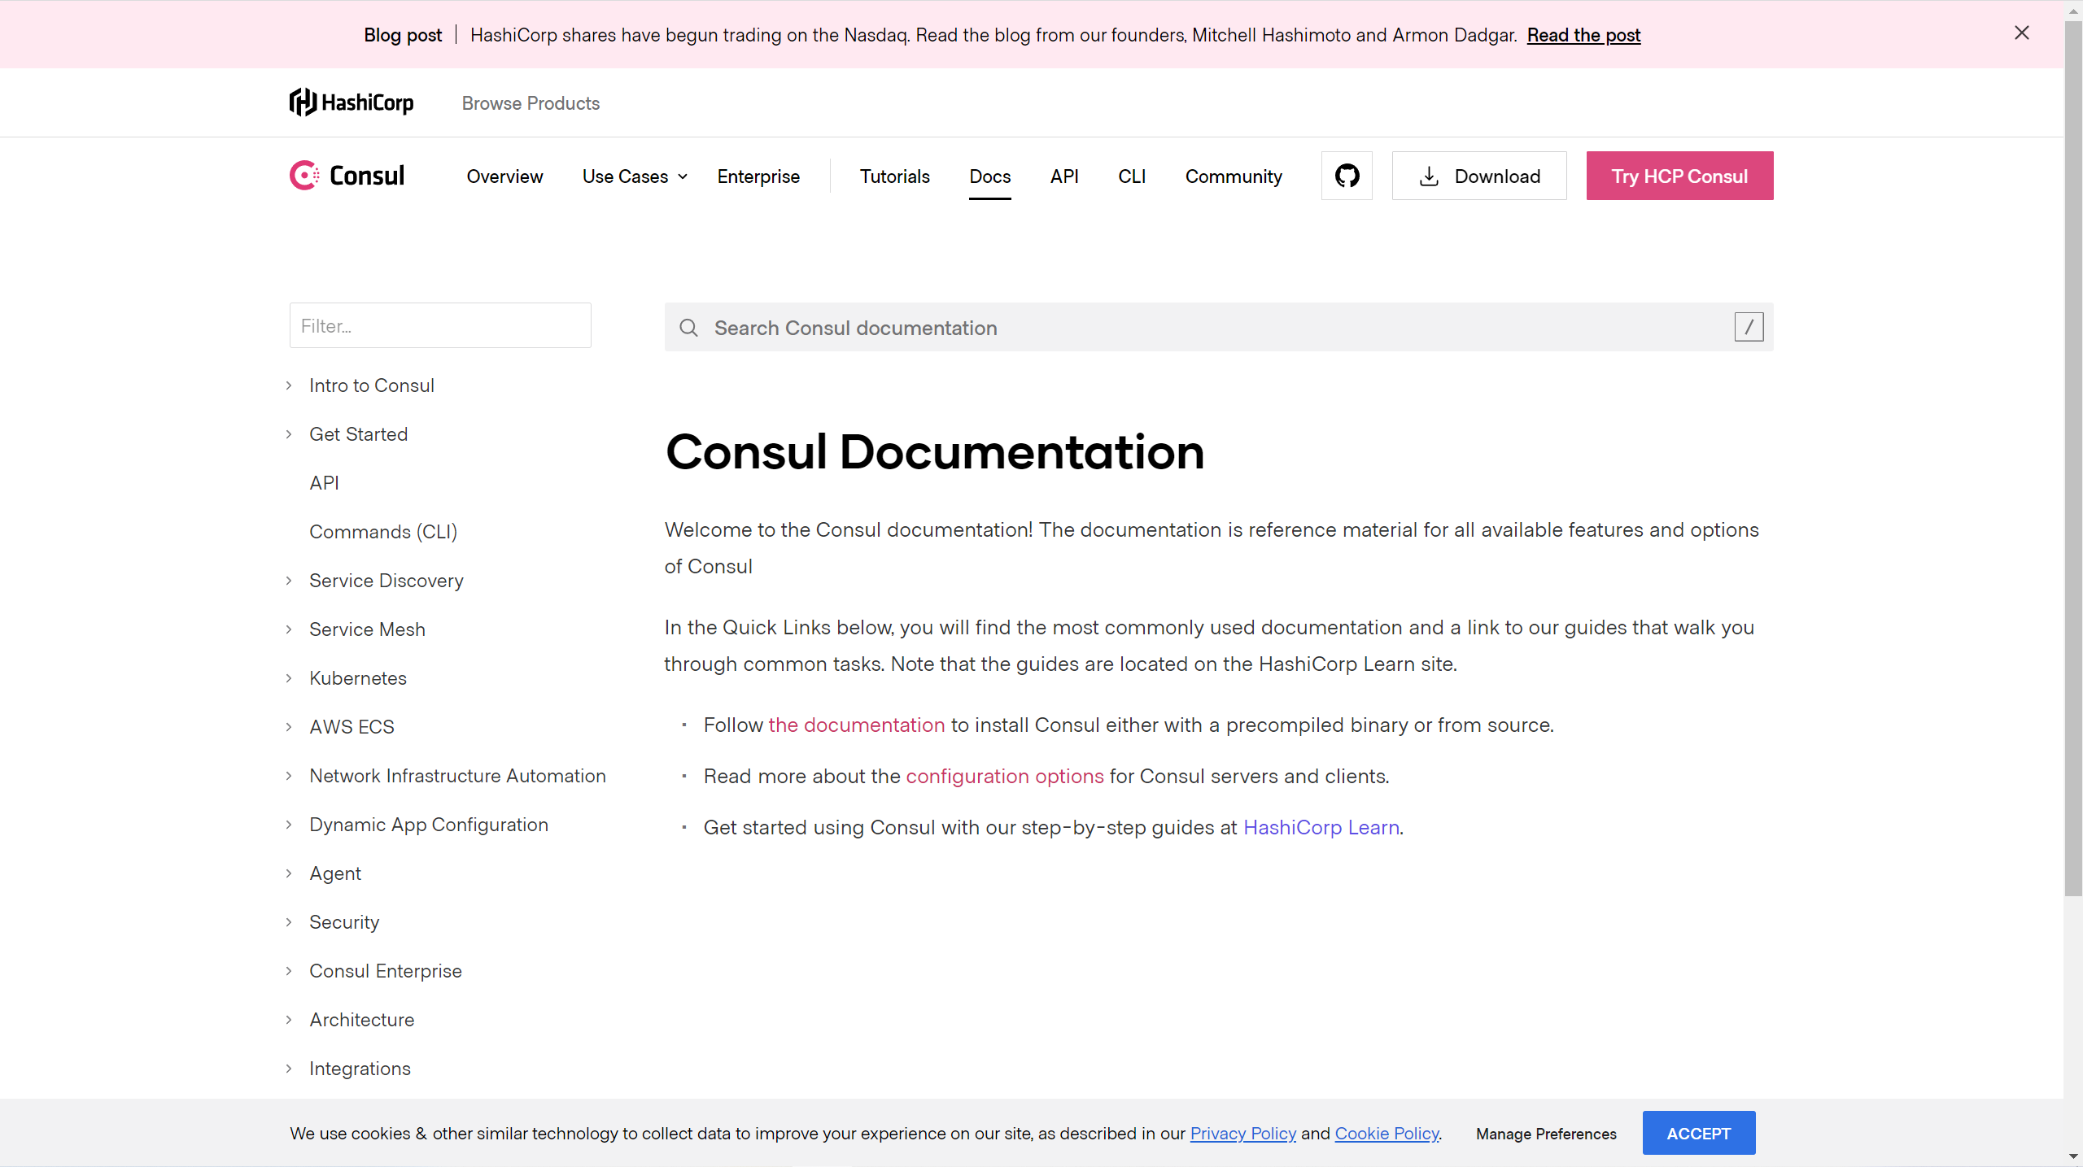Click the HashiCorp logo
2083x1167 pixels.
pos(352,102)
